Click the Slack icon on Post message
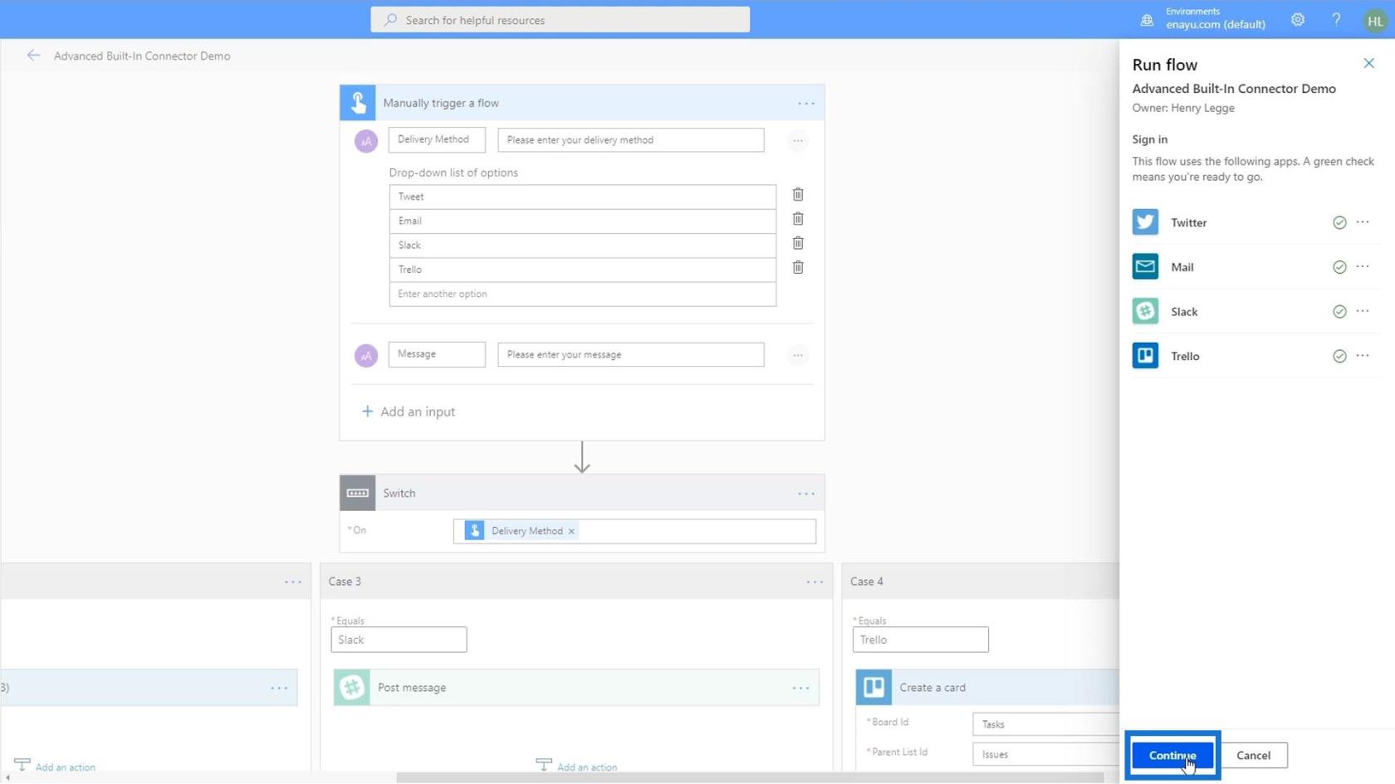This screenshot has height=784, width=1395. click(352, 687)
